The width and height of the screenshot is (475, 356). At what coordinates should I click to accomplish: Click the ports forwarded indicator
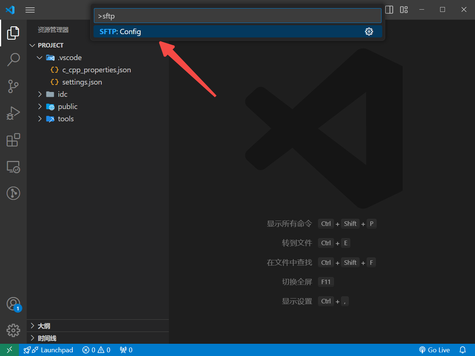tap(126, 350)
